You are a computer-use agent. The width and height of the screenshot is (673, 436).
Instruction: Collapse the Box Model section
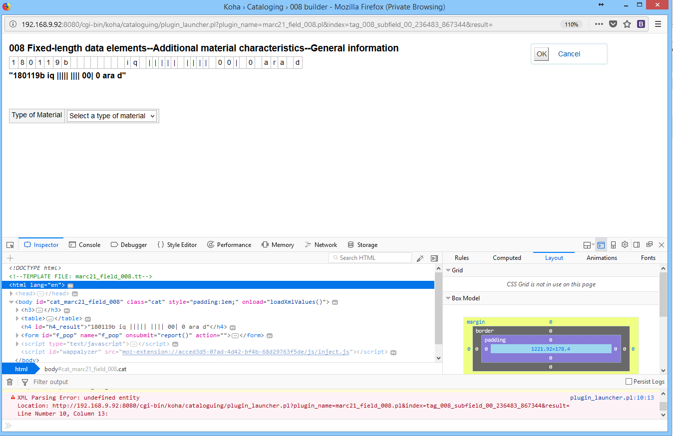[448, 298]
